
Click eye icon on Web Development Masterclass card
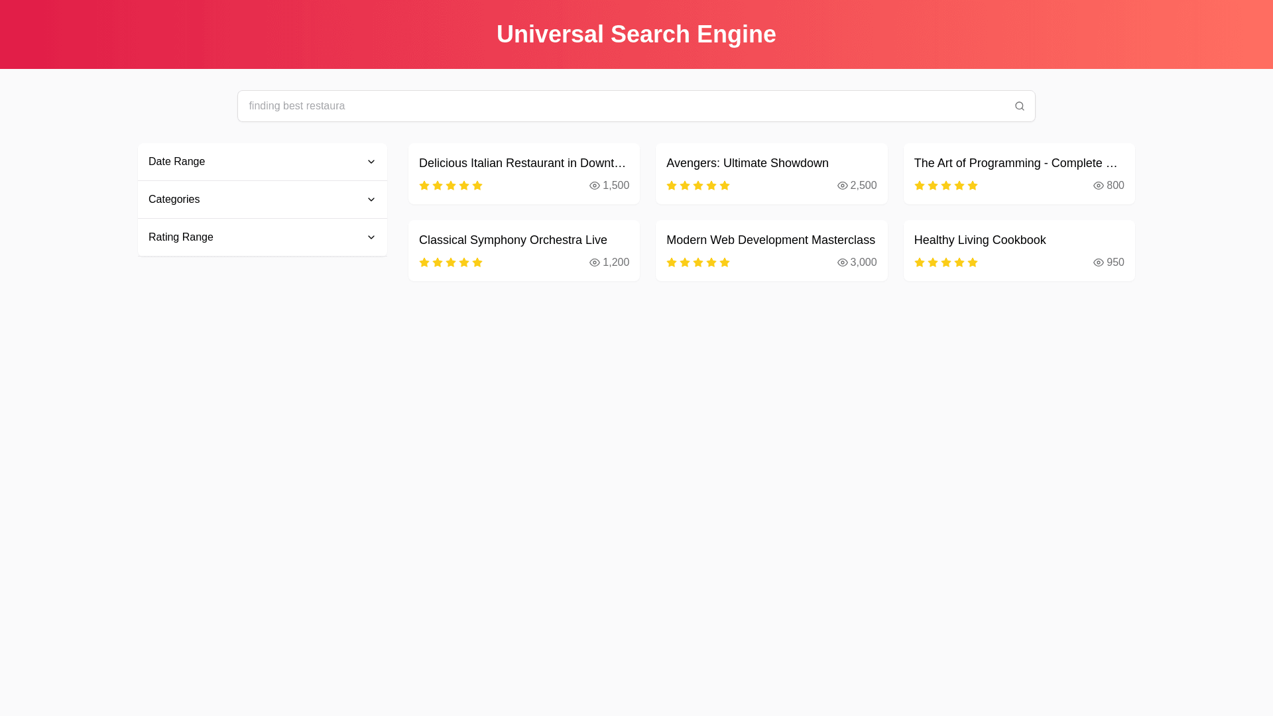click(842, 263)
